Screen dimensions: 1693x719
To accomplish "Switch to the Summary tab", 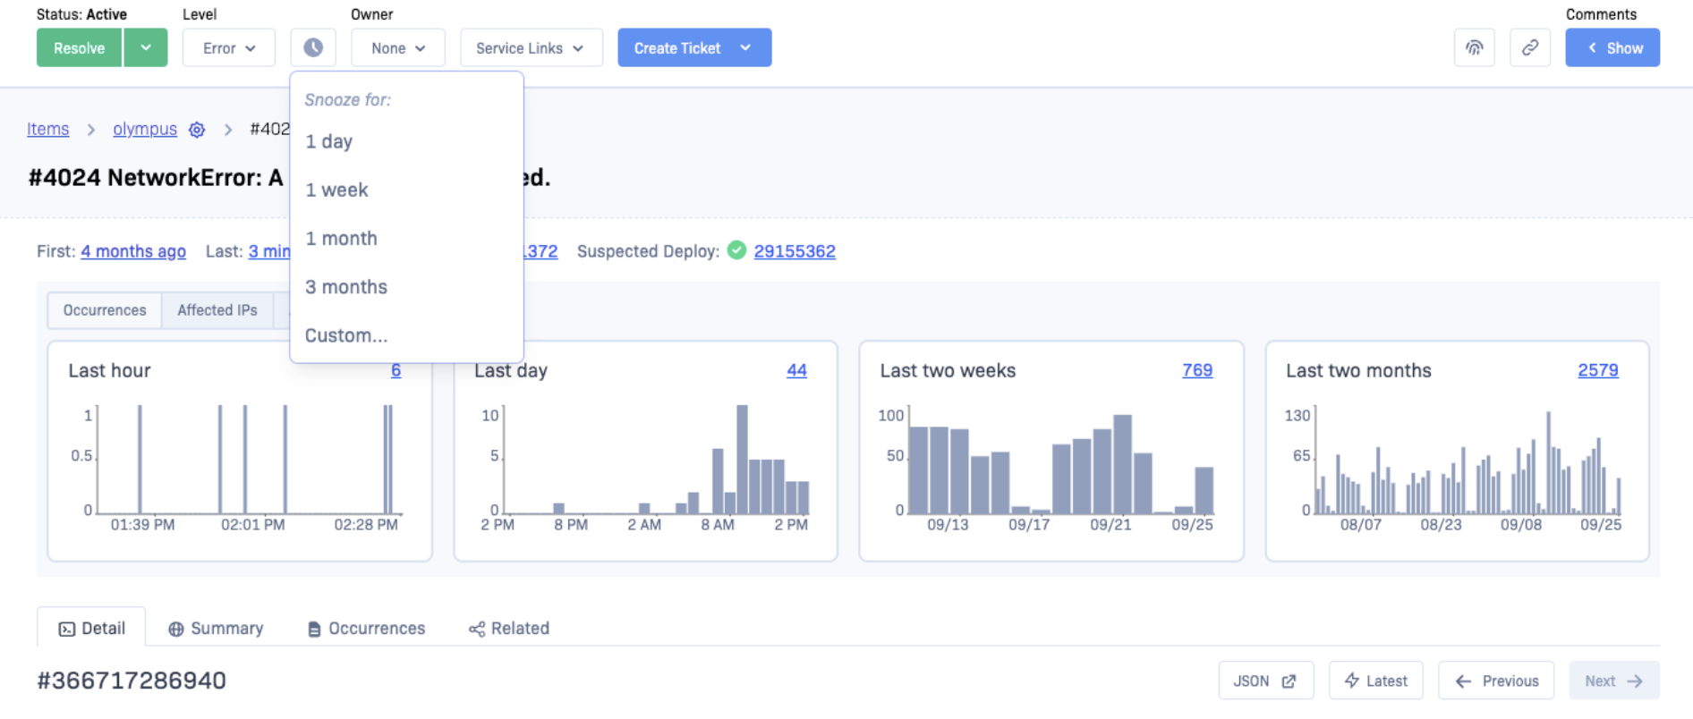I will pos(216,629).
